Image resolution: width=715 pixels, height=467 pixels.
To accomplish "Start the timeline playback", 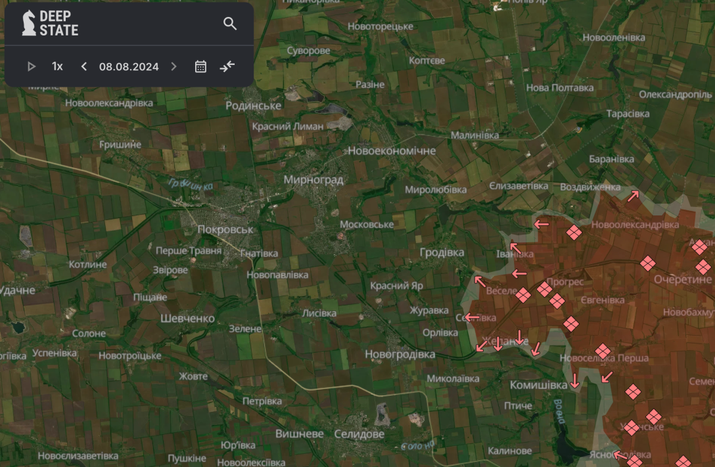I will point(31,66).
